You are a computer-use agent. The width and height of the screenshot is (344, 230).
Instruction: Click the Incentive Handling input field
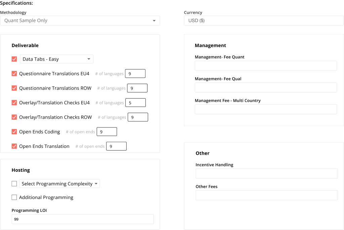tap(267, 174)
